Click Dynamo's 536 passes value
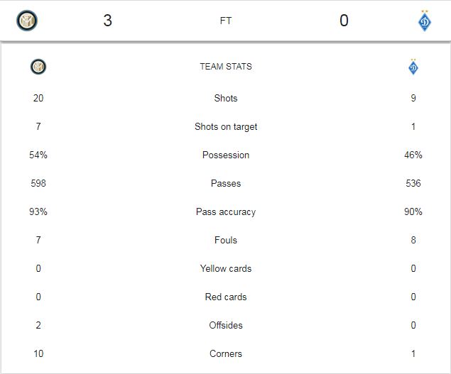This screenshot has height=374, width=451. coord(413,183)
